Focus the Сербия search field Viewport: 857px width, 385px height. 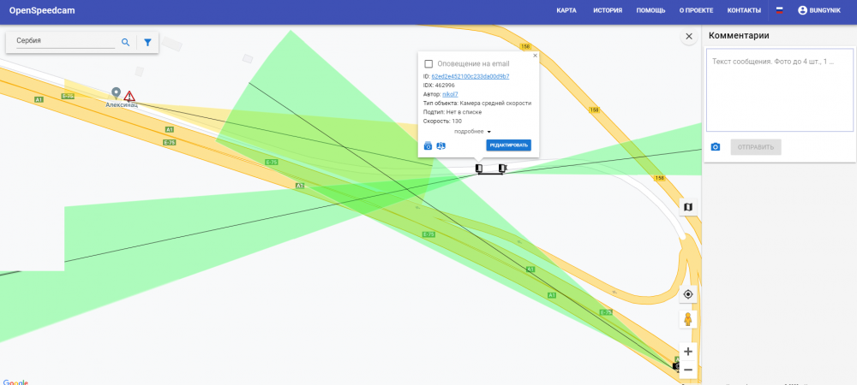pos(66,41)
